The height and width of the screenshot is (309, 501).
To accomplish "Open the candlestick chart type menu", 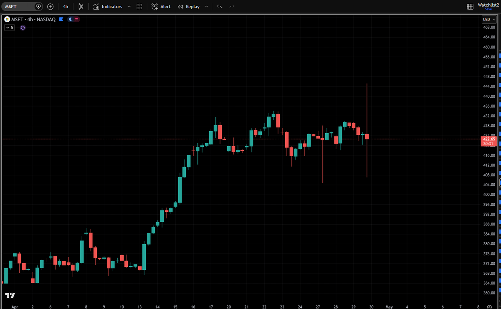I will coord(81,7).
